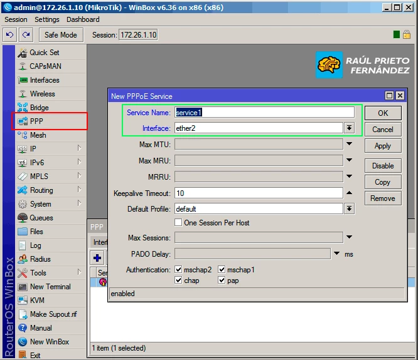Collapse the Keepalive Timeout field arrow
This screenshot has width=418, height=360.
click(x=349, y=193)
